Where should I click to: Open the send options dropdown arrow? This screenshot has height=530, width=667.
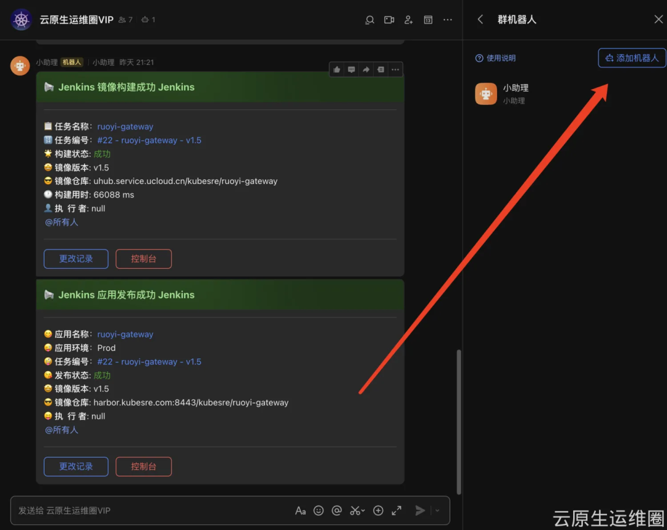[x=437, y=510]
